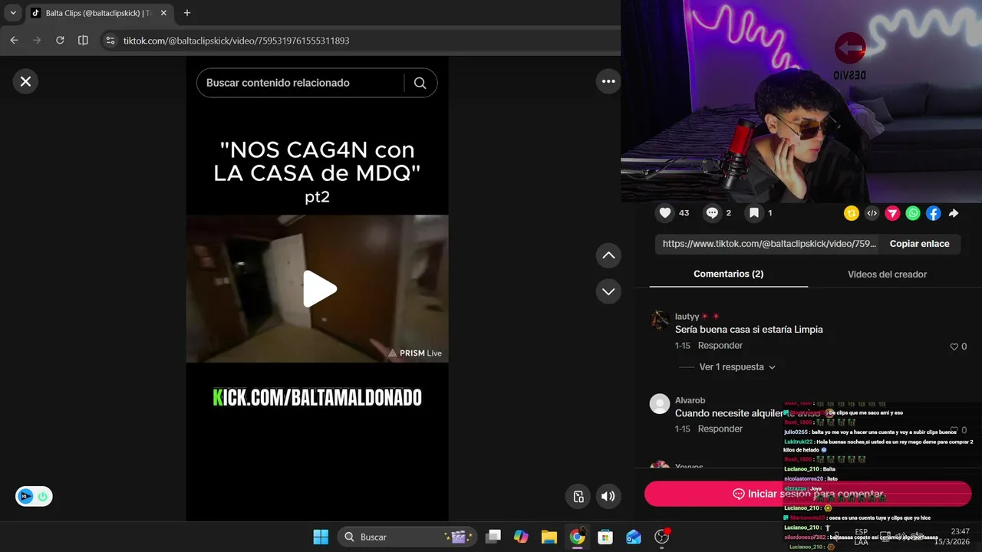View site information icon in address bar
Screen dimensions: 982x552
(x=110, y=41)
